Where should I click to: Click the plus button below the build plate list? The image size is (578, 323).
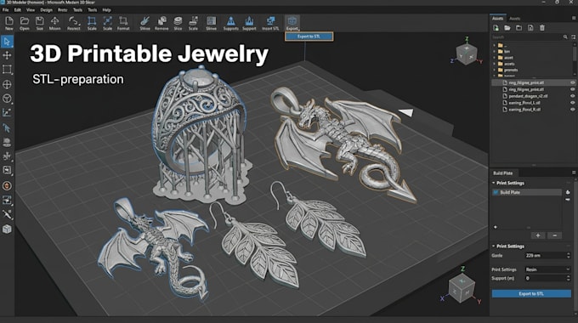pyautogui.click(x=538, y=235)
